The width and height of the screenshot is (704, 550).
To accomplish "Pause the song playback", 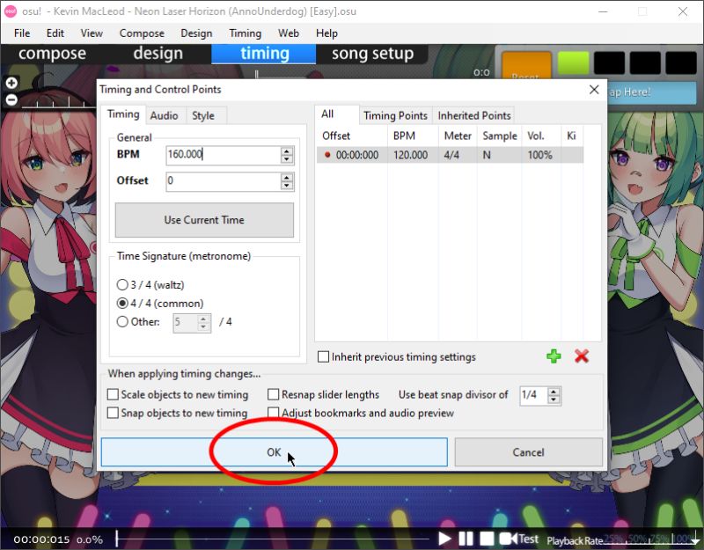I will [x=466, y=537].
